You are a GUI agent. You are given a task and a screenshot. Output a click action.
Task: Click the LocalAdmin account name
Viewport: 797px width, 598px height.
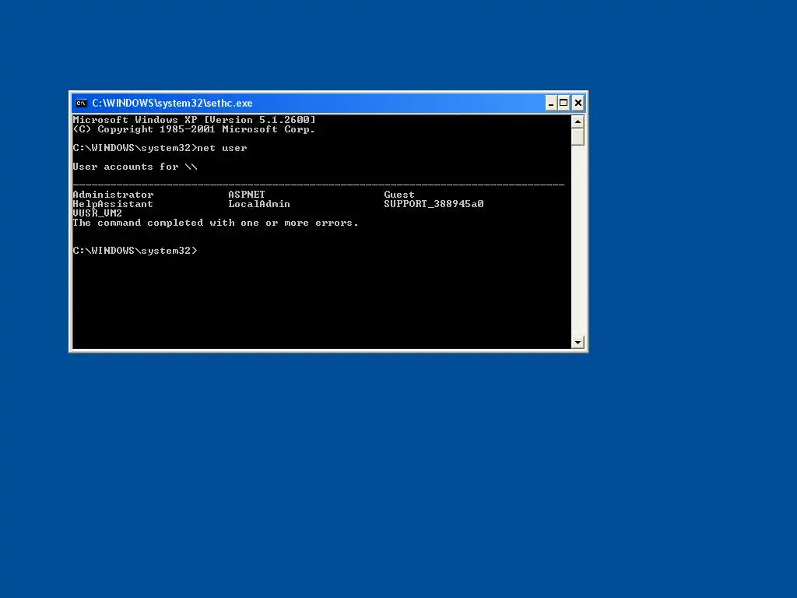click(259, 204)
